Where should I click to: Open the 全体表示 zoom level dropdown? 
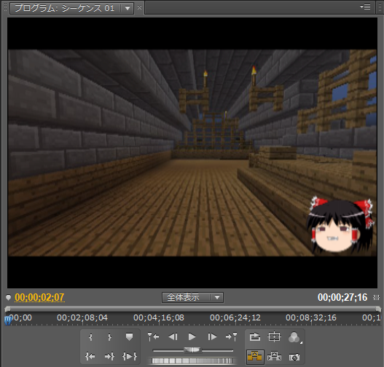[192, 298]
